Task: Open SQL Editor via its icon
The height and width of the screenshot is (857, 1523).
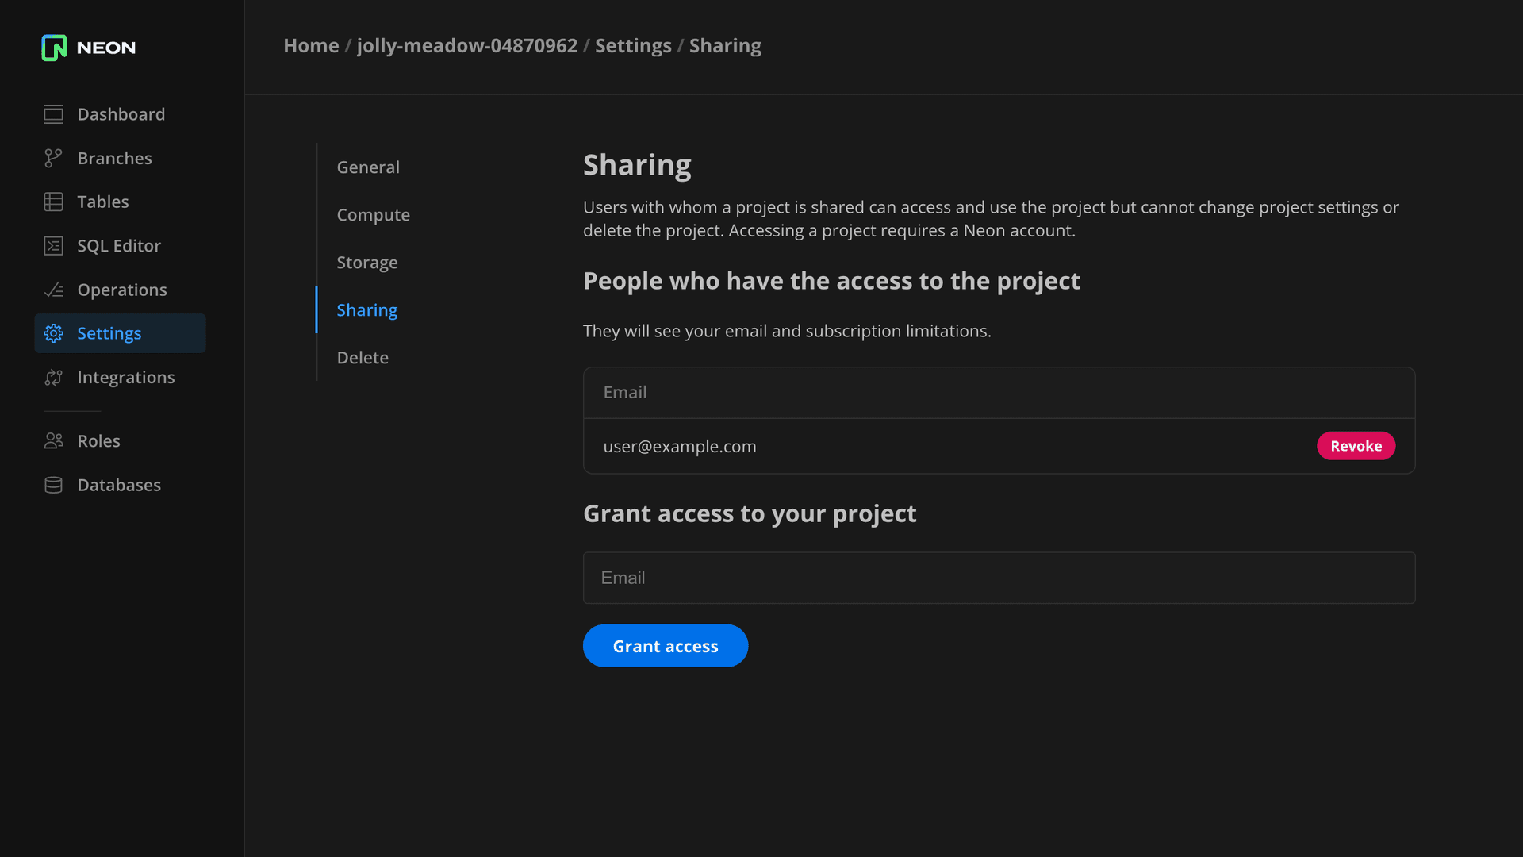Action: tap(53, 246)
